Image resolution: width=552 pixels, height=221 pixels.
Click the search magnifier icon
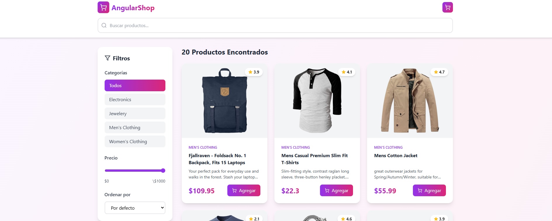(104, 25)
